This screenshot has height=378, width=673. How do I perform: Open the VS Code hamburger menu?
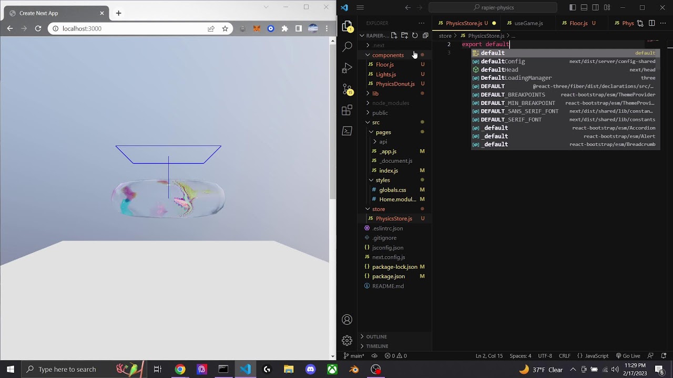(x=360, y=7)
